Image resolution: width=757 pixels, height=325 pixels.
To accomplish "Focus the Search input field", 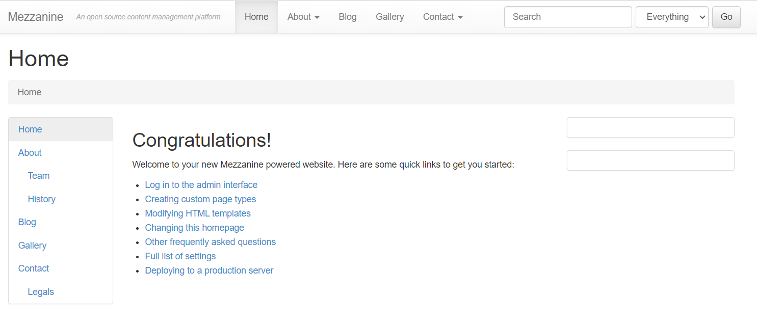I will click(568, 17).
